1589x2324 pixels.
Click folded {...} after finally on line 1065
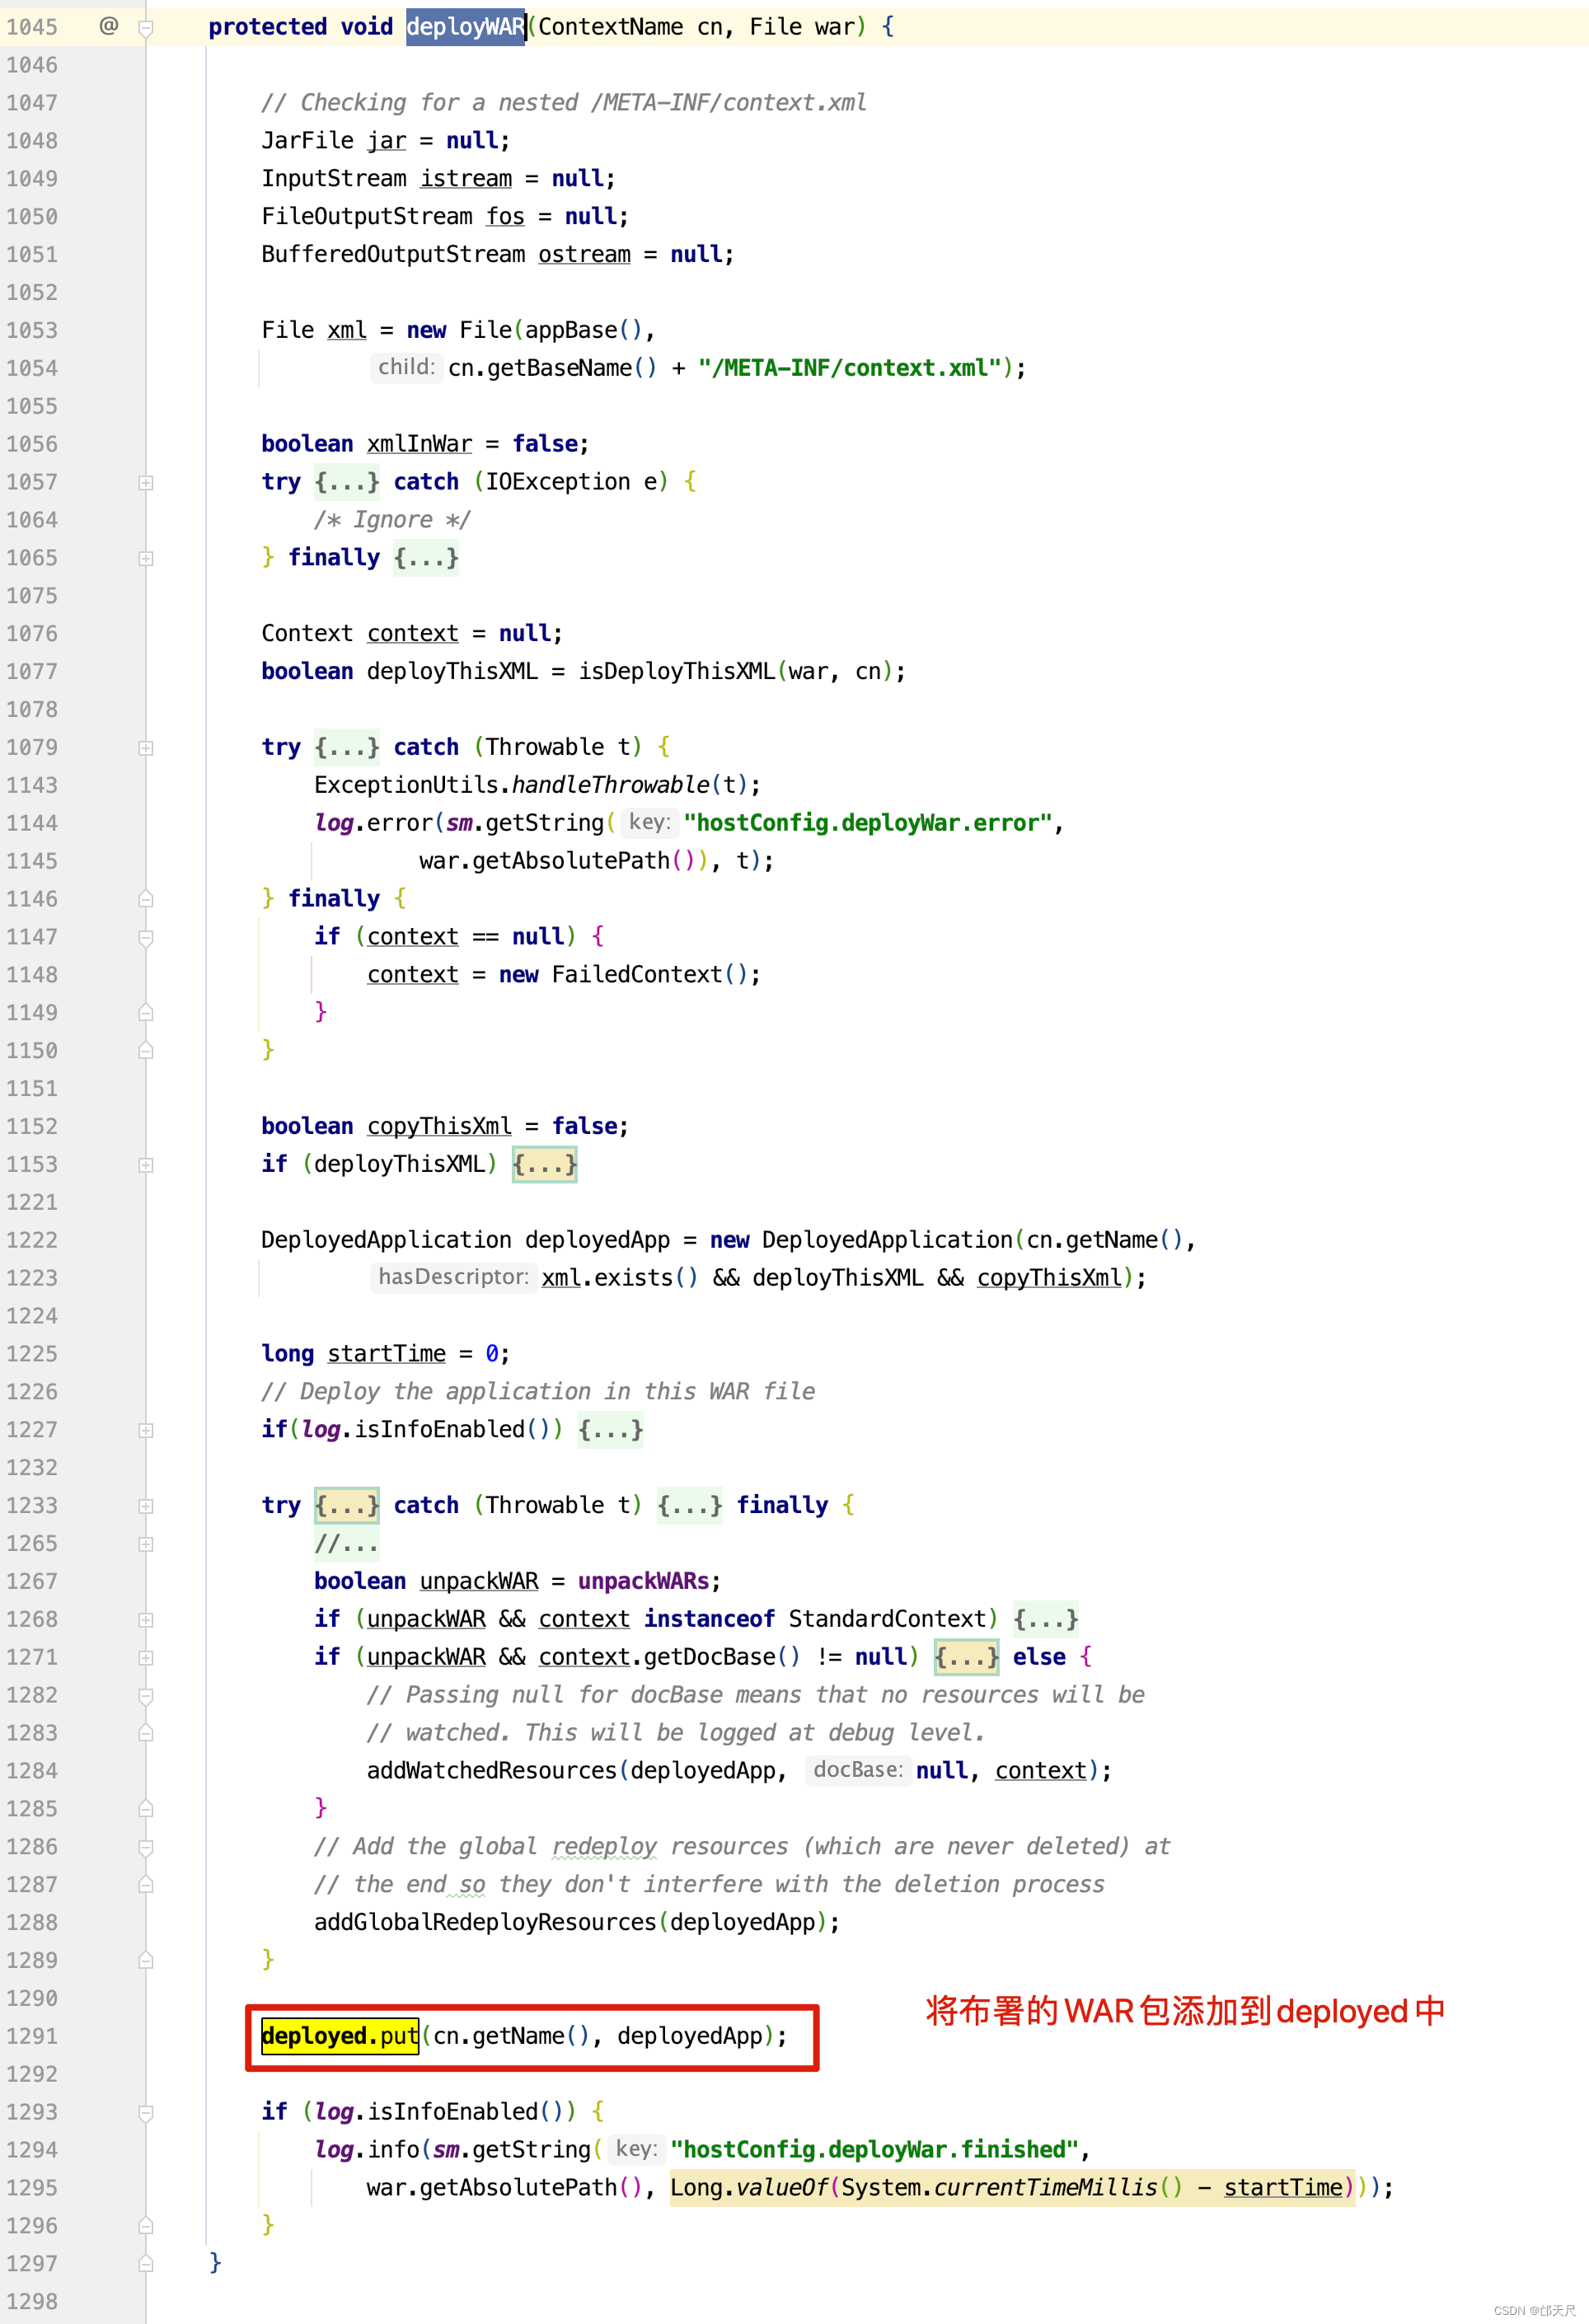pyautogui.click(x=426, y=558)
